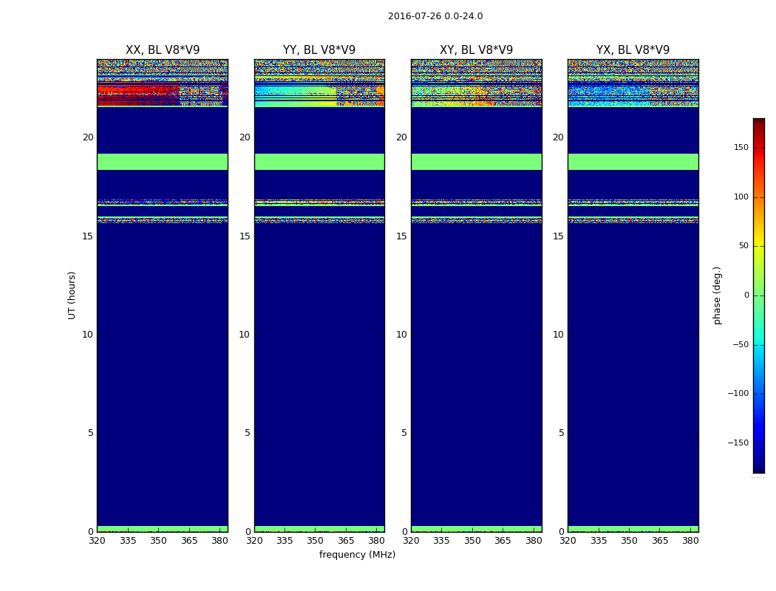776x591 pixels.
Task: Click the striped band near 16 hours in XY
Action: (476, 211)
